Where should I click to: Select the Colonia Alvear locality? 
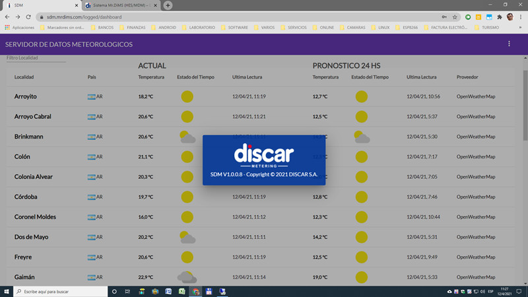point(34,177)
